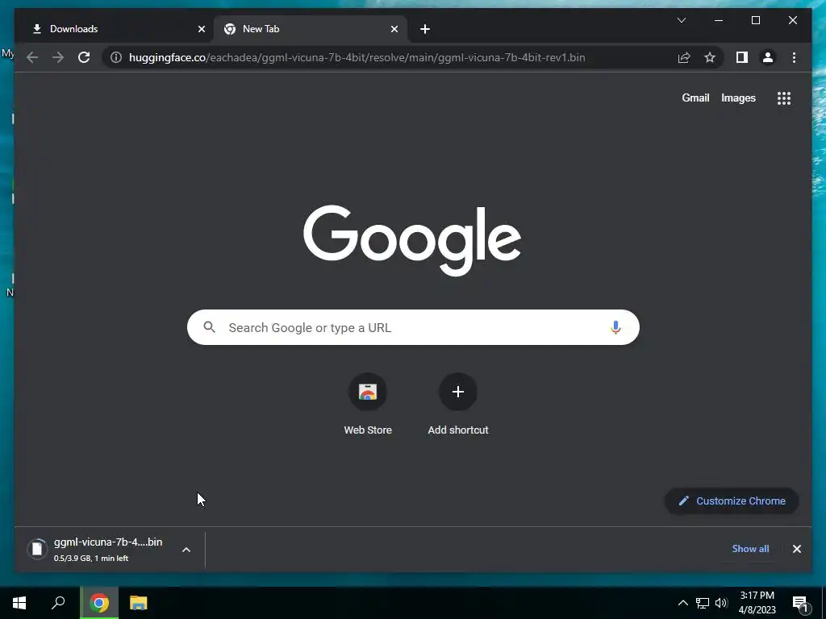Screen dimensions: 826x619
Task: Focus the Search Google or type a URL box
Action: tap(413, 327)
